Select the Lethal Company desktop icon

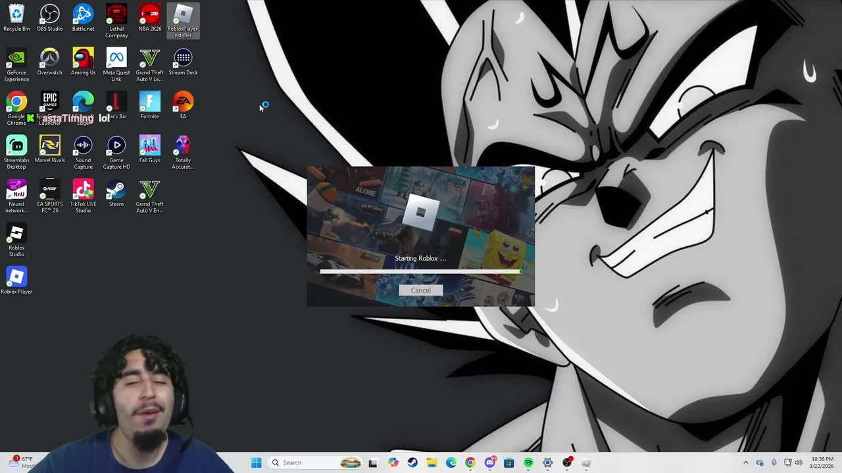pos(116,21)
